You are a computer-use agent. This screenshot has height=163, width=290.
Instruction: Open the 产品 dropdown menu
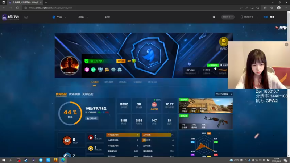(x=59, y=17)
